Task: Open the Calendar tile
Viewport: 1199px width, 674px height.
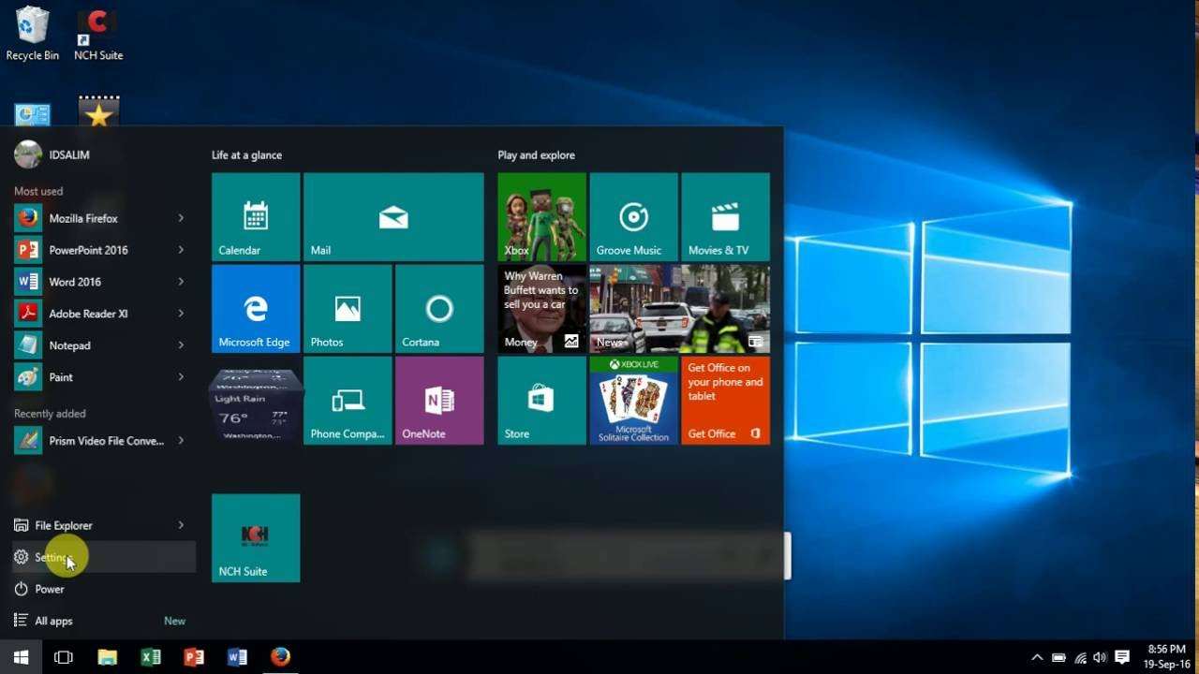Action: [x=256, y=216]
